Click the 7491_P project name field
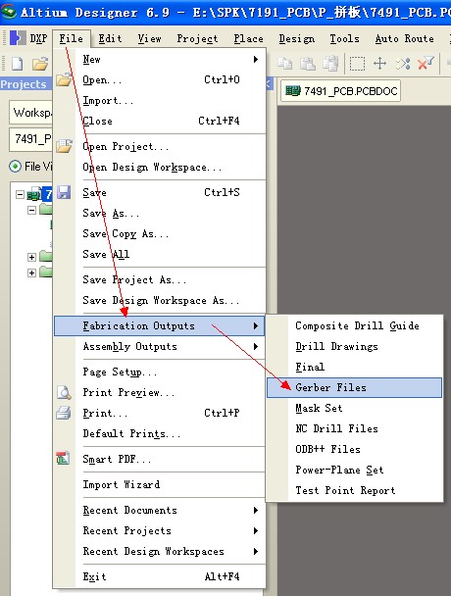Viewport: 451px width, 596px height. point(30,139)
